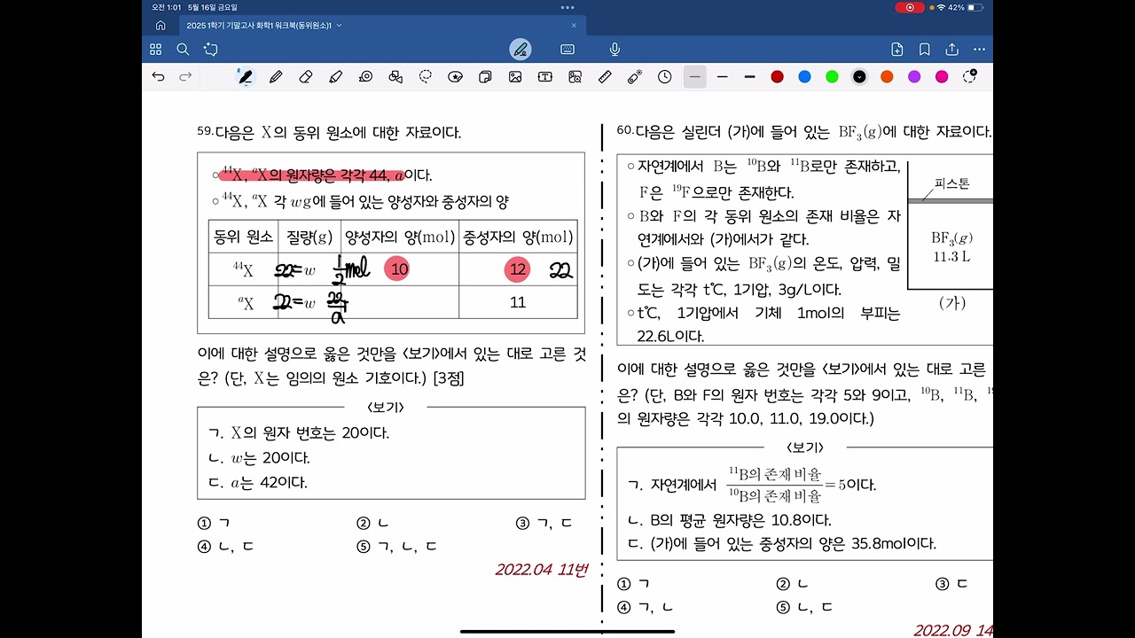Add a new custom color preset
Viewport: 1135px width, 638px height.
tap(969, 76)
